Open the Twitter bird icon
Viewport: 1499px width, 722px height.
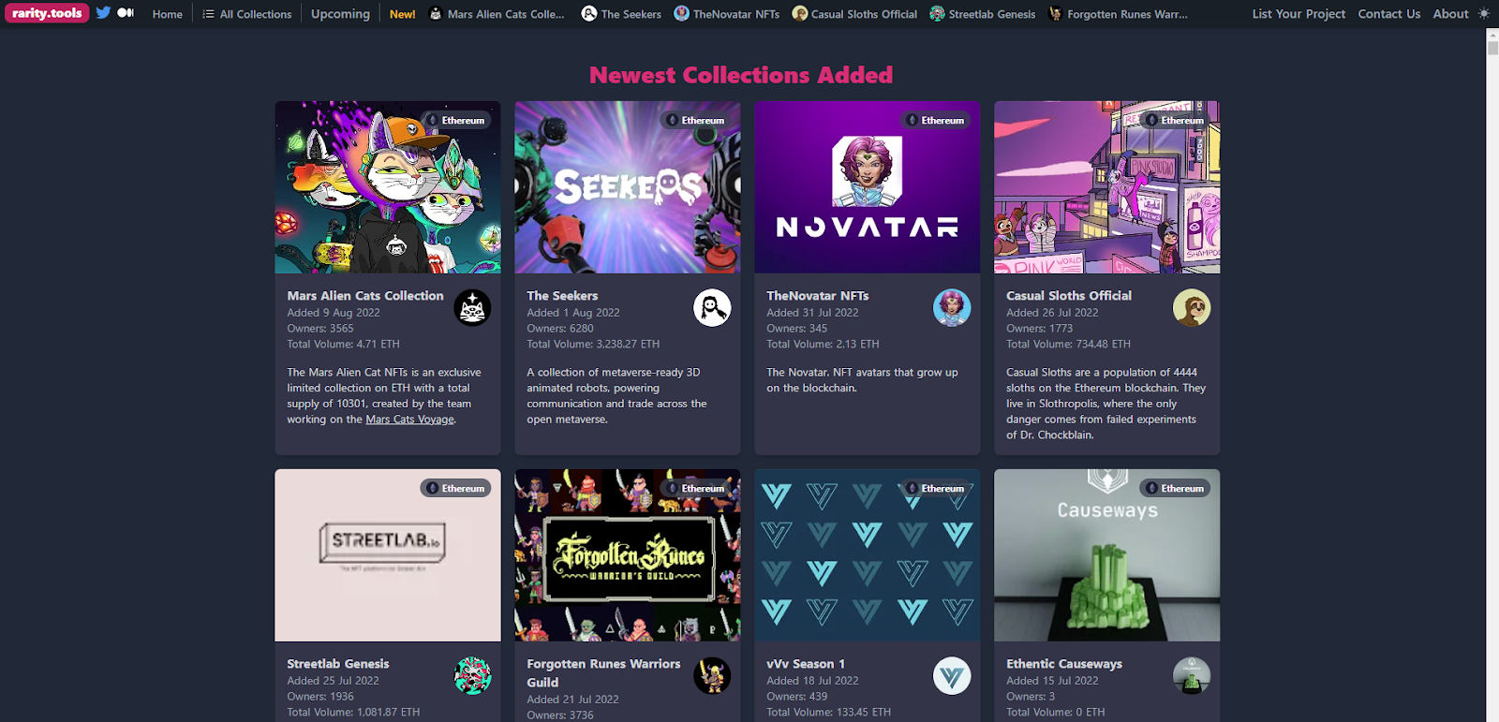(x=103, y=13)
